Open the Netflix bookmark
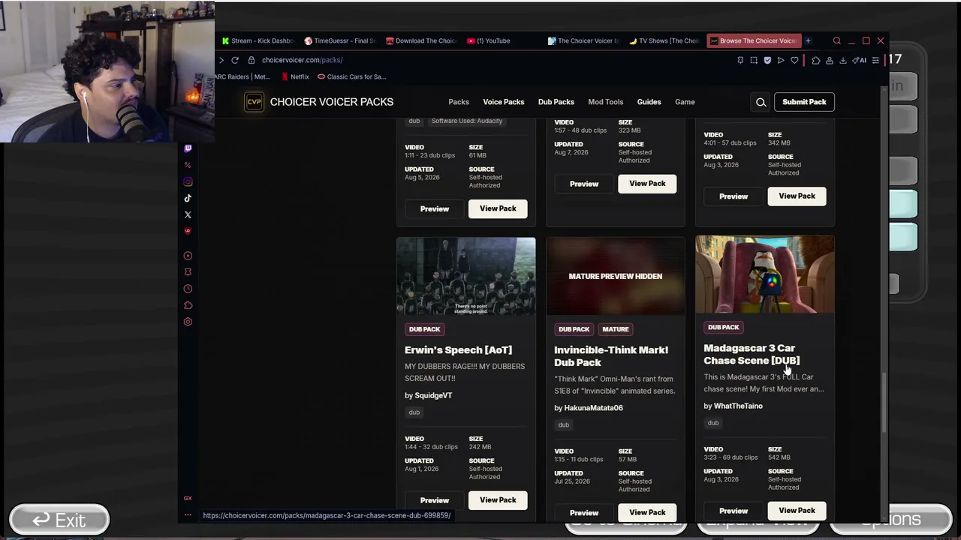The height and width of the screenshot is (540, 961). [x=295, y=76]
